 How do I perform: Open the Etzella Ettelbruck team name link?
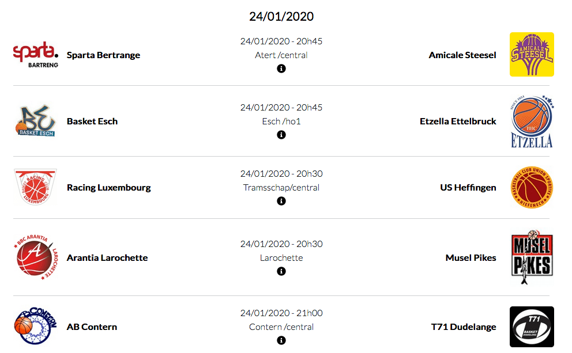click(458, 122)
